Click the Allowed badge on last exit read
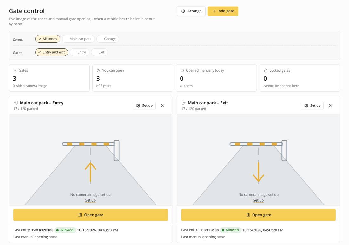 [230, 230]
